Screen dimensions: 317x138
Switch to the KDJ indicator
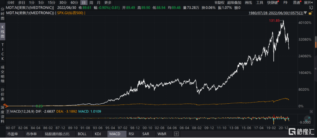[x=98, y=134]
